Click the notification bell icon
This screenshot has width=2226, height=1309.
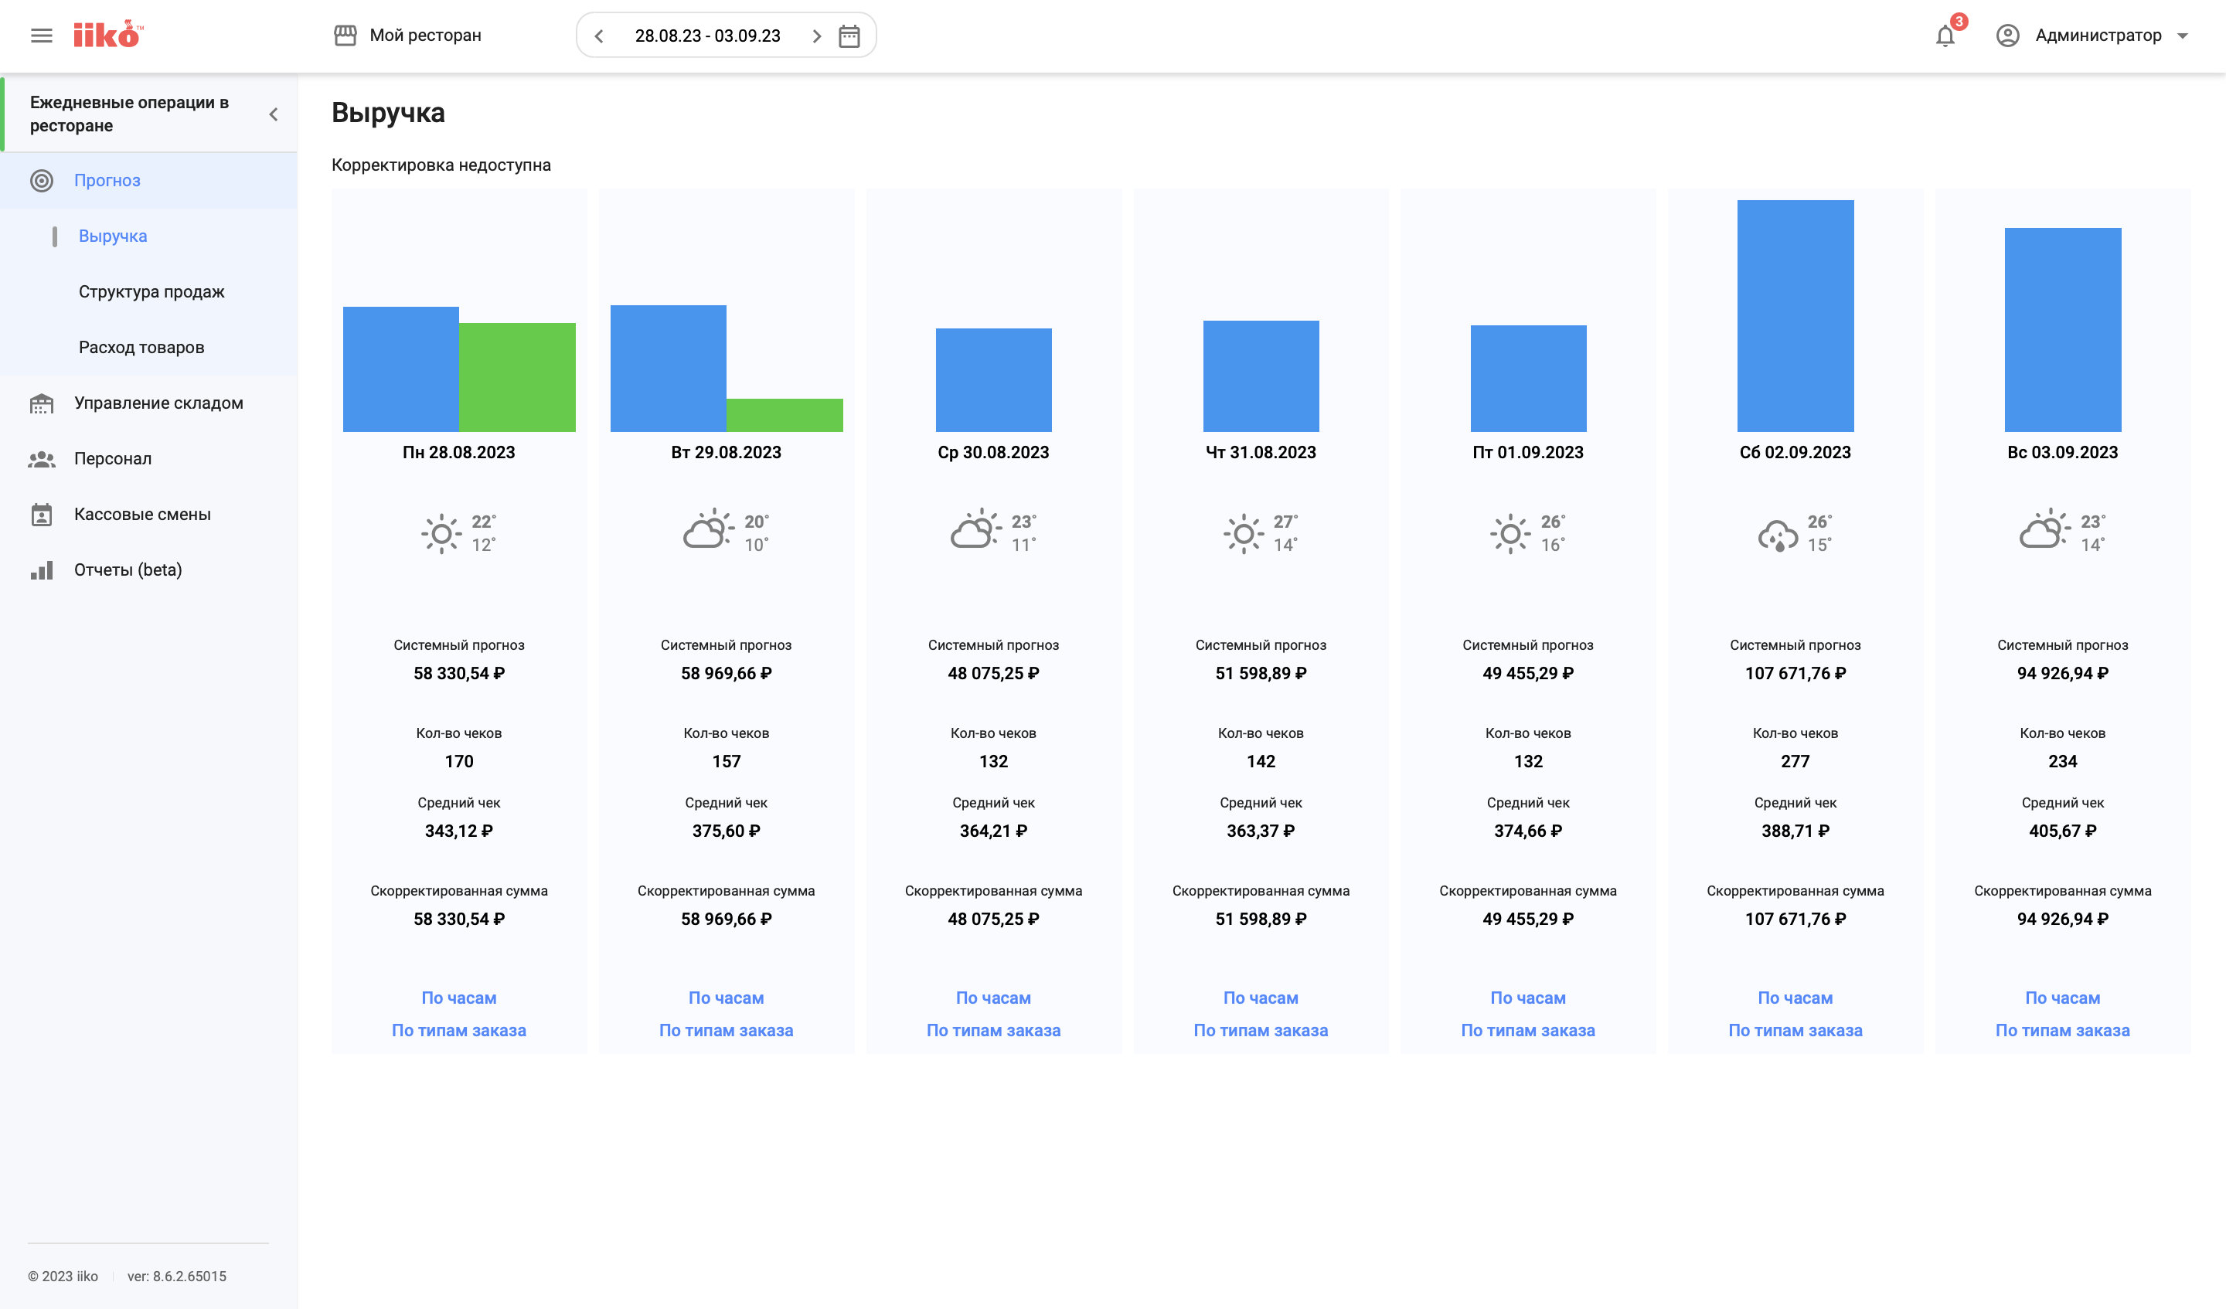coord(1944,36)
